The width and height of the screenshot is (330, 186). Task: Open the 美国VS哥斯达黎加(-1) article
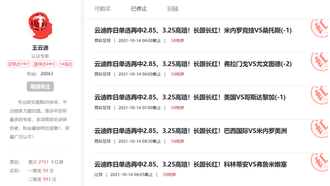tap(190, 97)
